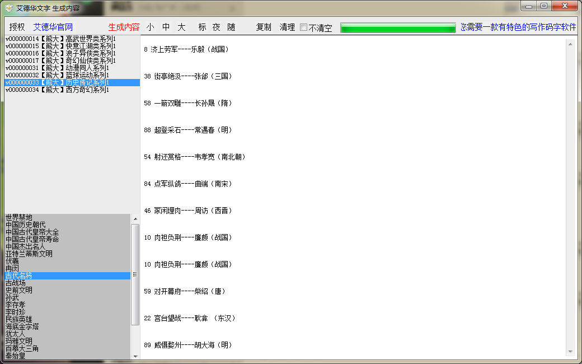This screenshot has height=364, width=582.
Task: Click the line 宫台望战----耿弇（东汉）
Action: tap(190, 318)
